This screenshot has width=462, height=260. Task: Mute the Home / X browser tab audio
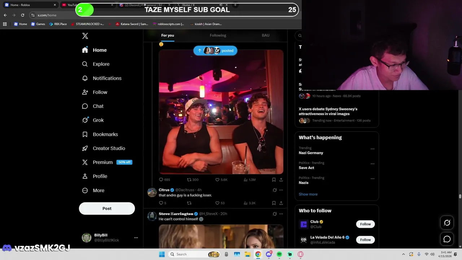click(x=221, y=5)
